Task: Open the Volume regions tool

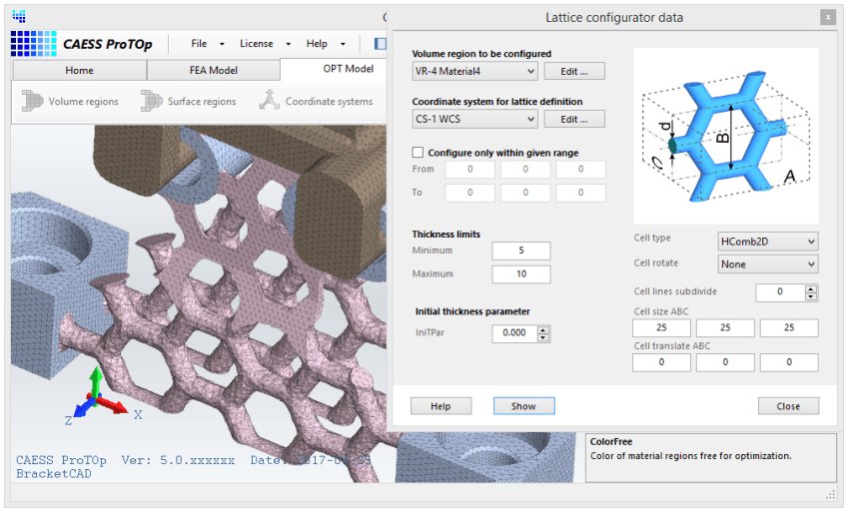Action: (70, 101)
